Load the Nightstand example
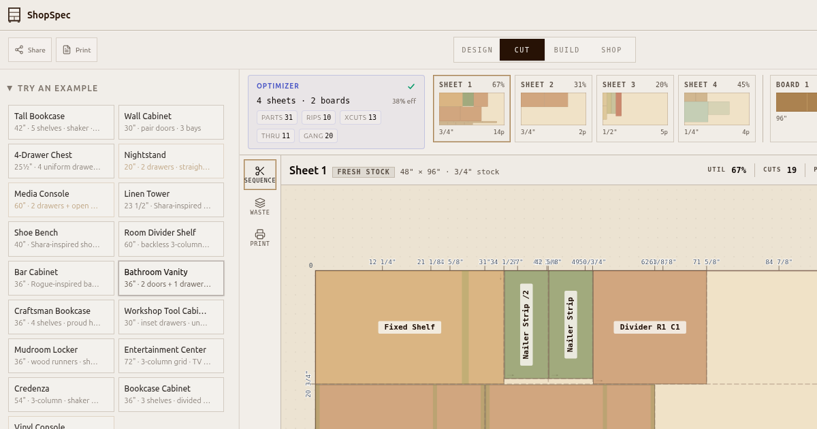Screen dimensions: 817x429 tap(171, 161)
